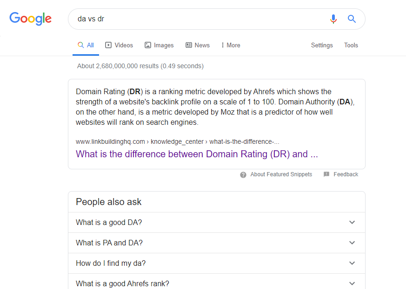Viewport: 406px width, 289px height.
Task: Click the linkbuildinghq.com URL breadcrumb
Action: point(177,141)
